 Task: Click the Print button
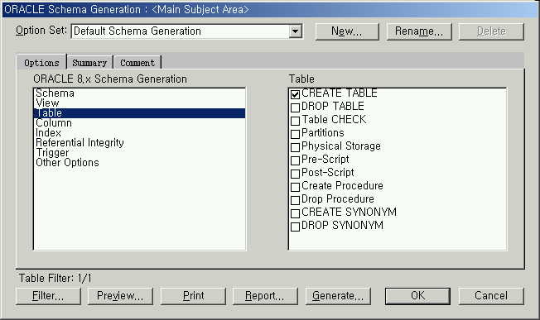point(193,296)
